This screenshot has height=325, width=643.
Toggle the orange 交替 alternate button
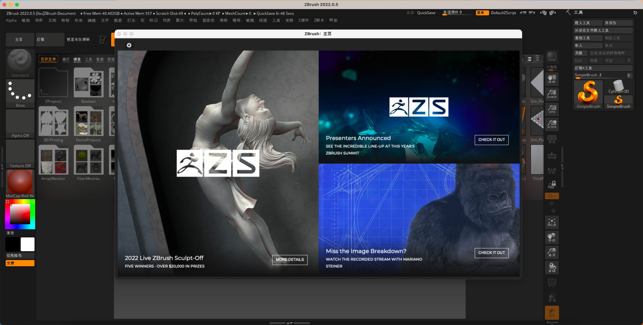pos(20,263)
